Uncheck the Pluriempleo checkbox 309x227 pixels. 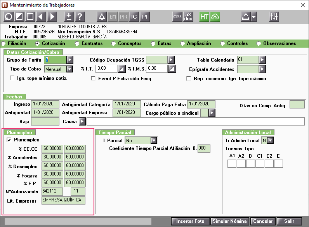click(9, 140)
